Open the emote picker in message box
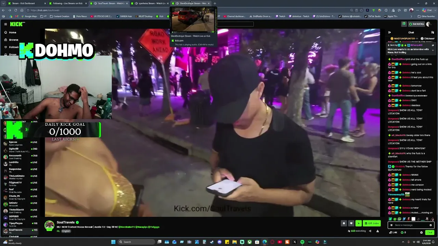Viewport: 438px width, 246px height. click(430, 225)
